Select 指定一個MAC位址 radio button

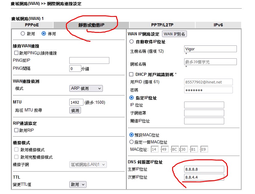132,142
